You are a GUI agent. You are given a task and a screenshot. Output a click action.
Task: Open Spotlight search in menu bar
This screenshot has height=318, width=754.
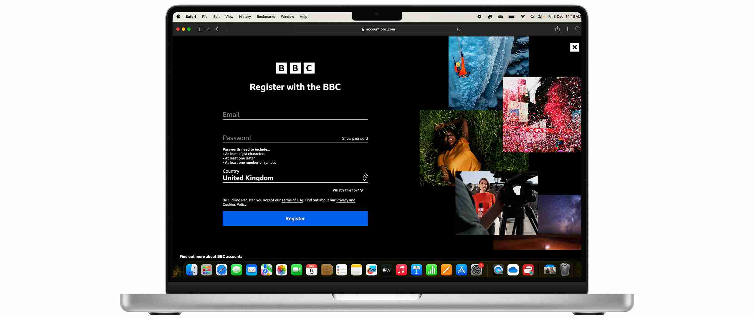[532, 17]
